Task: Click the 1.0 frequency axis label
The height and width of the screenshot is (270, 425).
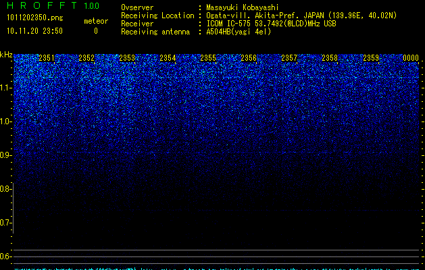Action: [5, 122]
